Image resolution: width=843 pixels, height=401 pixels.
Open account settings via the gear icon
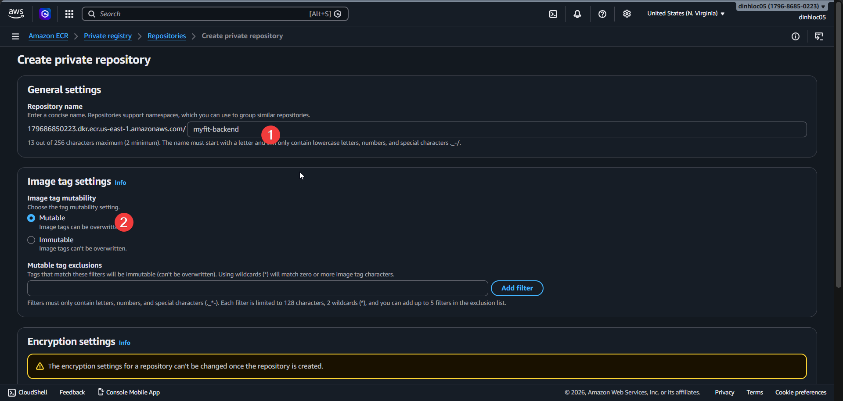click(x=627, y=14)
